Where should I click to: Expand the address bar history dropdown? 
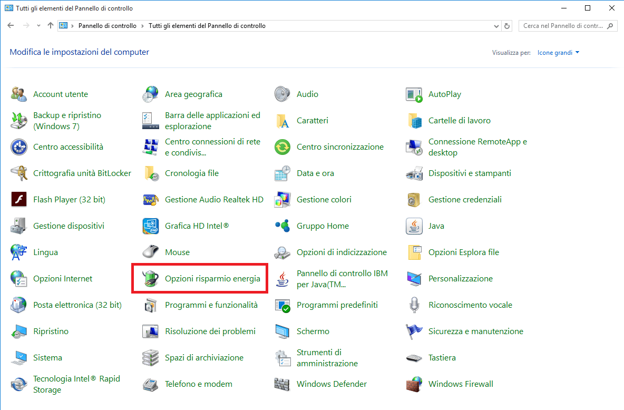point(496,26)
